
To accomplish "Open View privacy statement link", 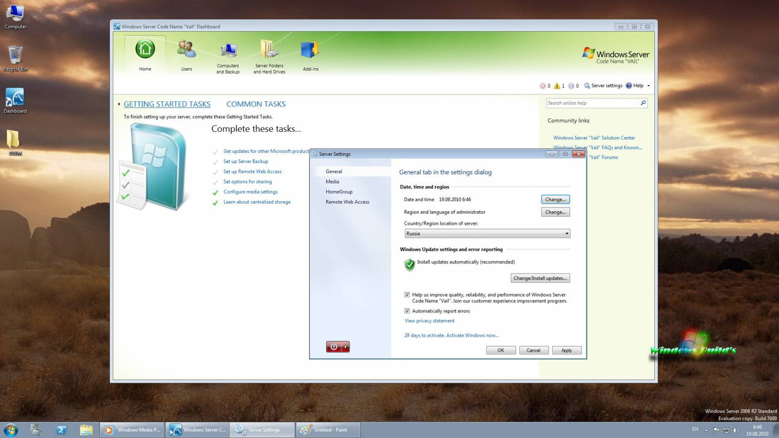I will click(x=429, y=321).
